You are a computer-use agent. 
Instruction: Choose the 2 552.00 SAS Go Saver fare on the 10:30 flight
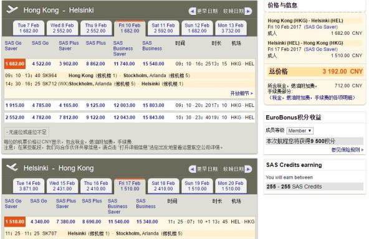pyautogui.click(x=15, y=118)
